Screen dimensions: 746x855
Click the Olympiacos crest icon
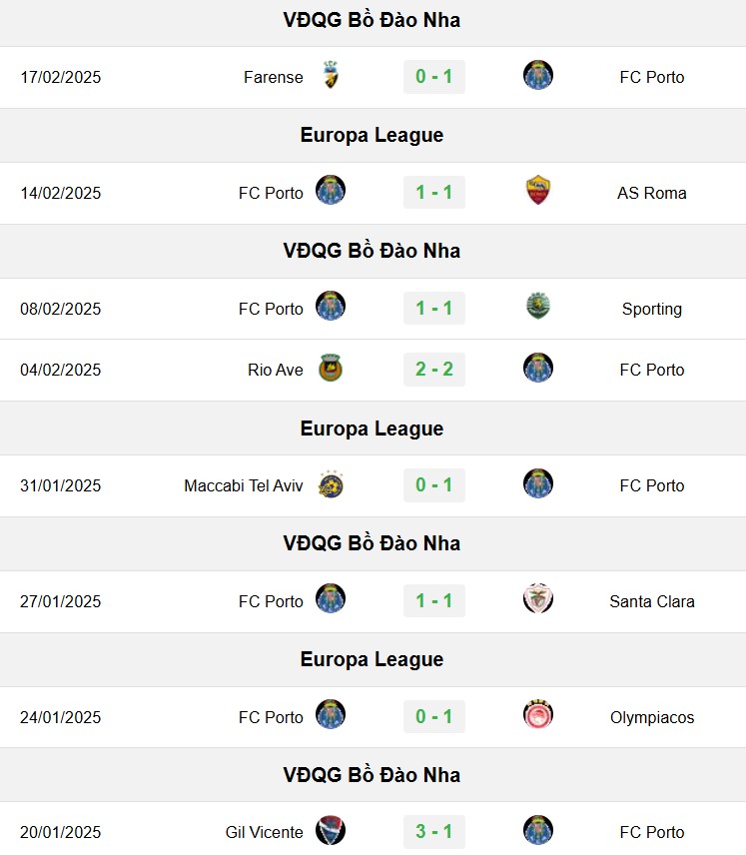pyautogui.click(x=537, y=714)
